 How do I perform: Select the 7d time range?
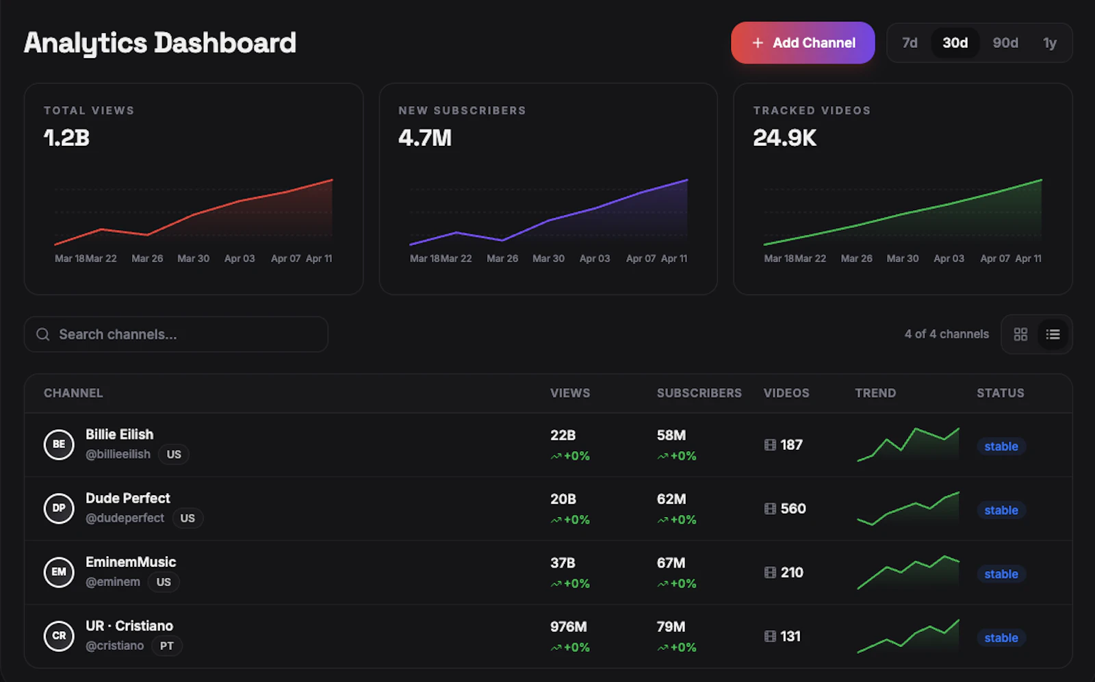click(910, 42)
